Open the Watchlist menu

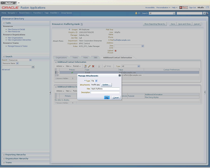click(54, 13)
